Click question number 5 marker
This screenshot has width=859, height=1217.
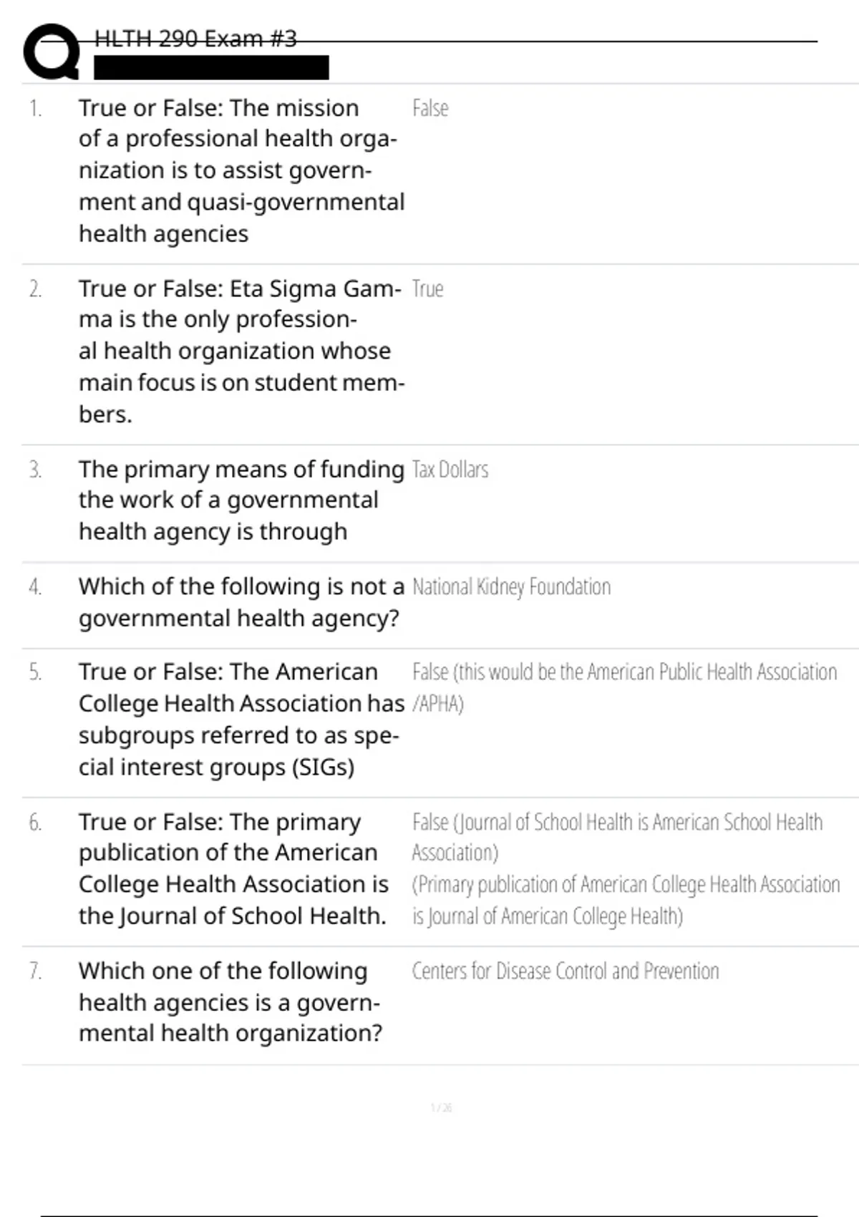(x=35, y=672)
